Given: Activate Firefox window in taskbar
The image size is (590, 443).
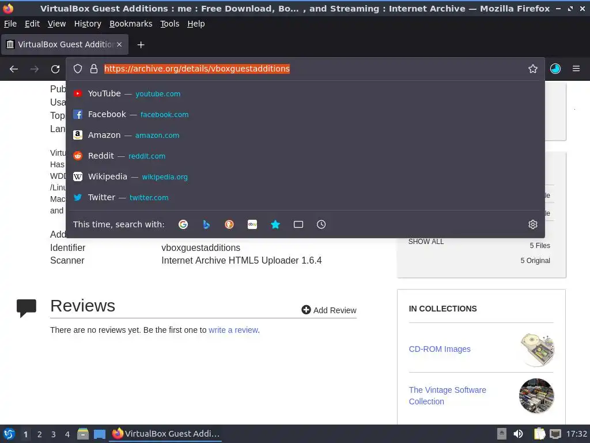Looking at the screenshot, I should pyautogui.click(x=165, y=434).
